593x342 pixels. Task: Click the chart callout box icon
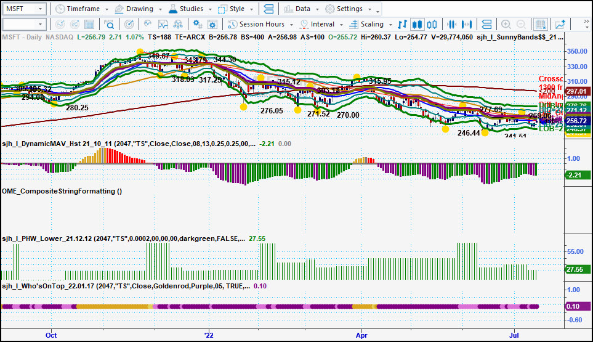(163, 24)
